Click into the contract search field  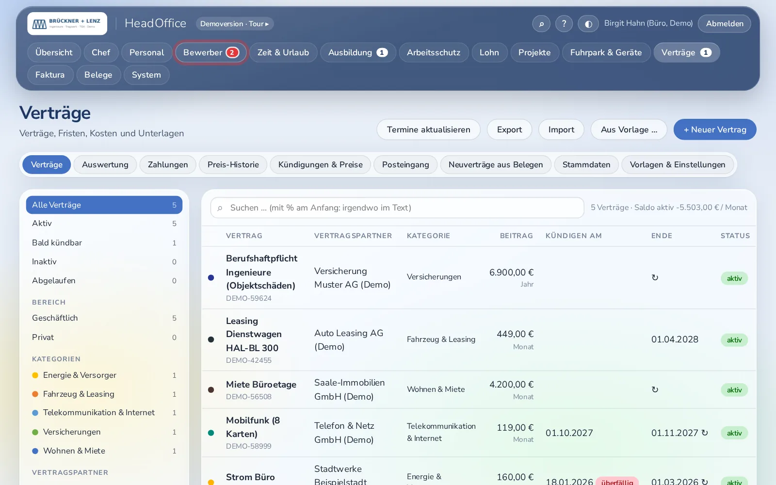(x=397, y=208)
